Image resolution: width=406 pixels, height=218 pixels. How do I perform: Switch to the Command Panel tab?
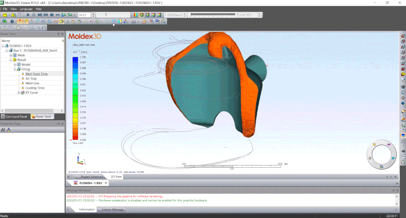(15, 117)
